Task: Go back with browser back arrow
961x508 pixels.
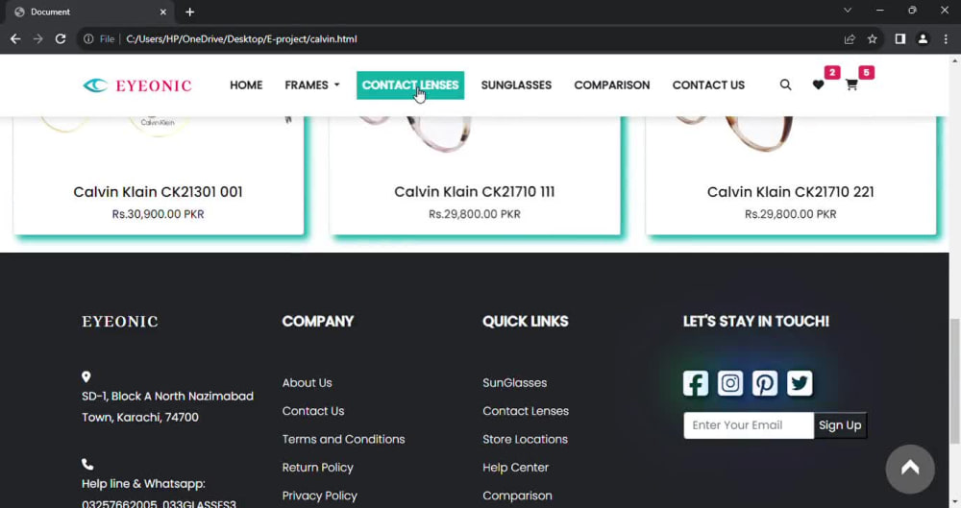Action: [15, 38]
